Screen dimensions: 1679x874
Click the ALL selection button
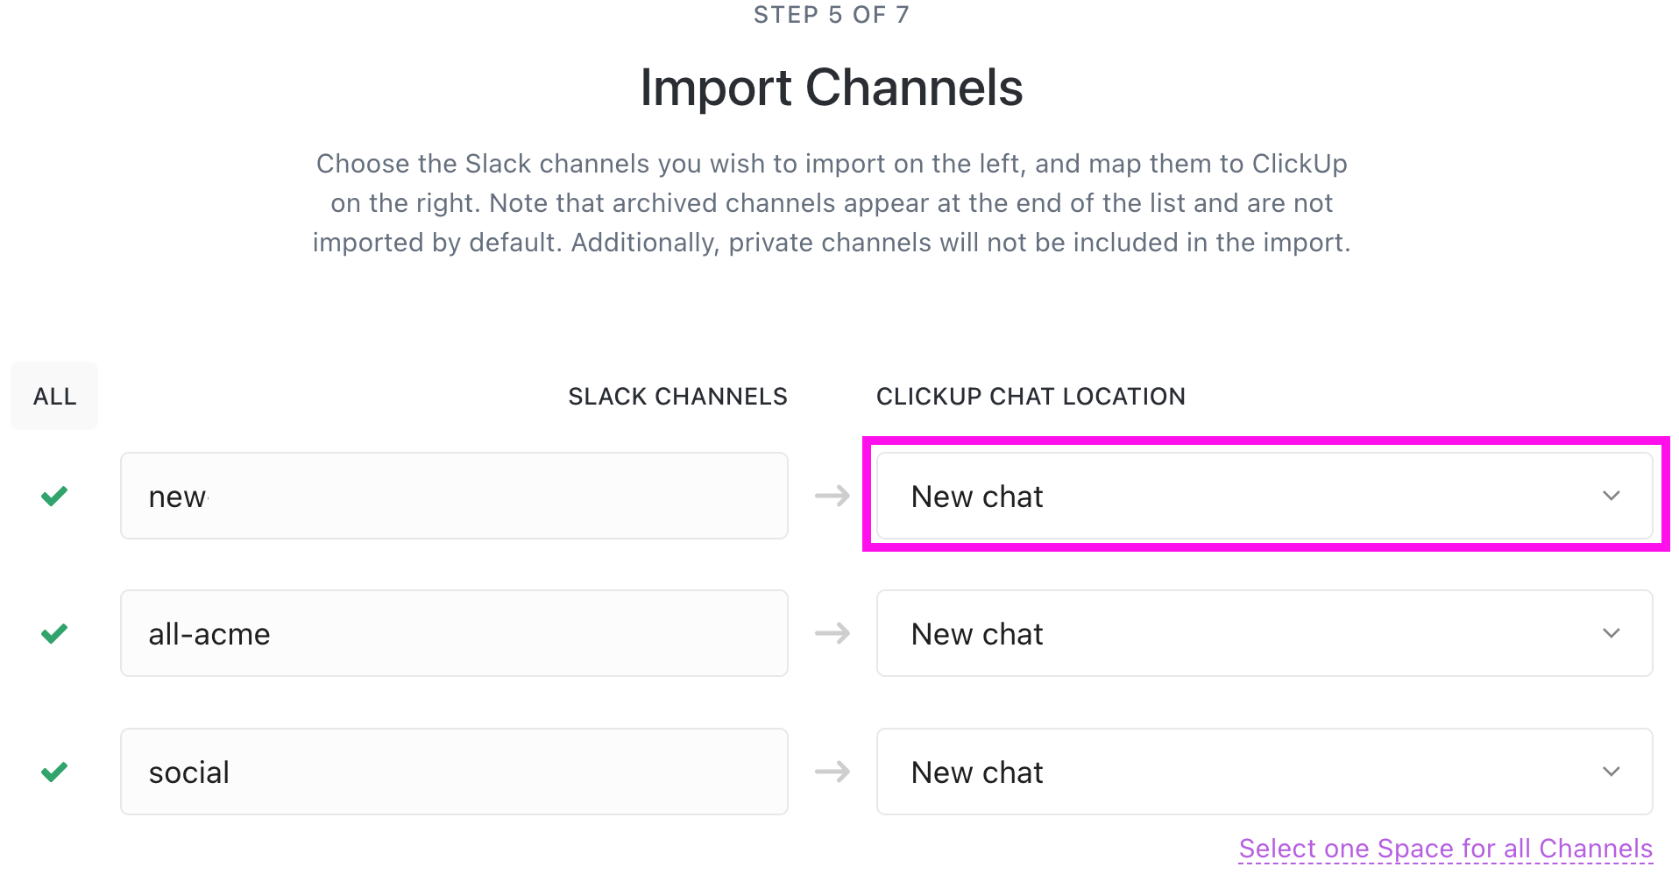coord(53,396)
